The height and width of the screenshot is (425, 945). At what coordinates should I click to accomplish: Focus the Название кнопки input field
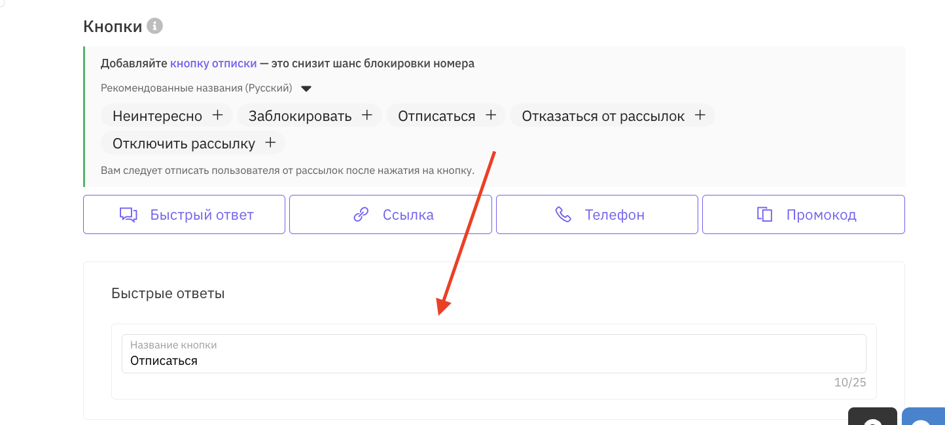(x=494, y=354)
